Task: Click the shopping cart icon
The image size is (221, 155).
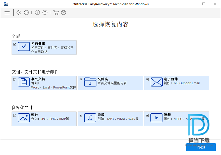Action: [56, 12]
